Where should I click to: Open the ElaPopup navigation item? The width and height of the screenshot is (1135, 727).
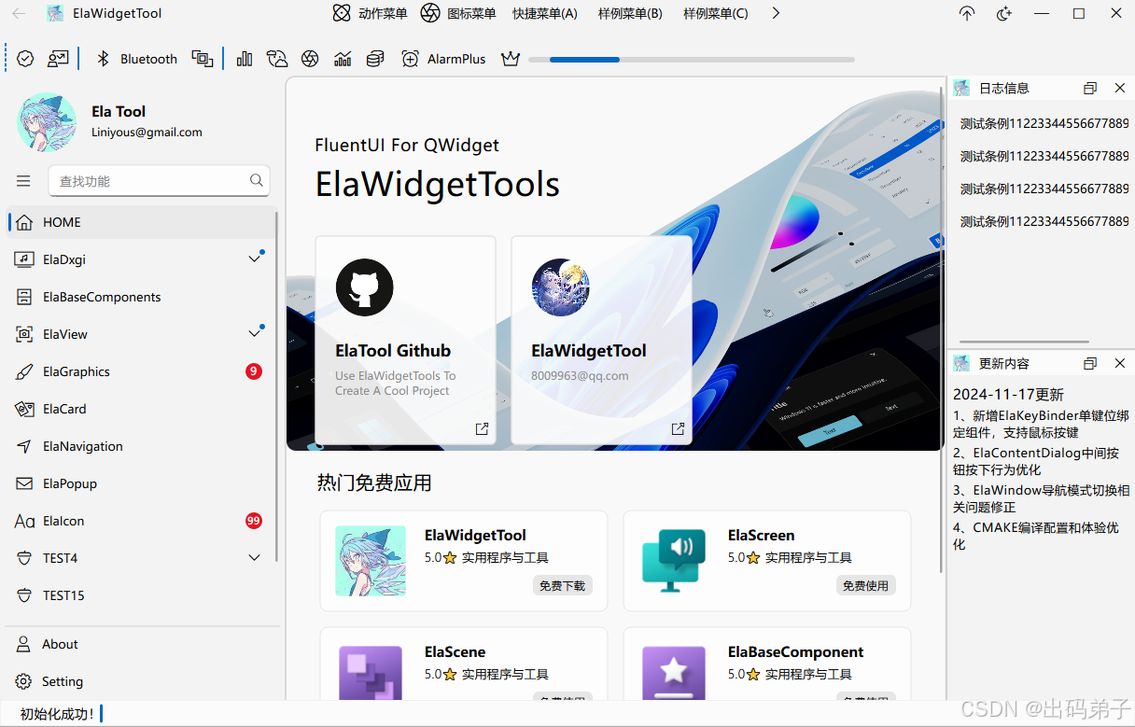tap(140, 483)
